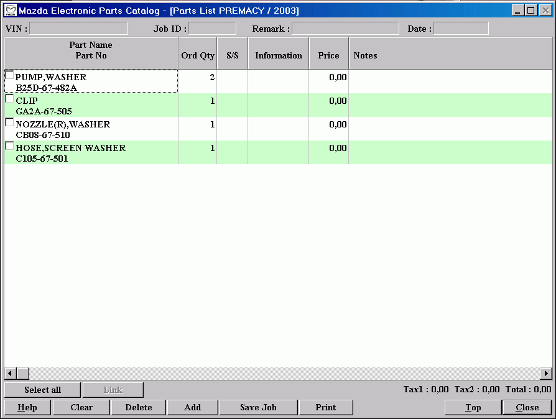Click the Ord Qty column header
This screenshot has height=419, width=556.
coord(198,53)
